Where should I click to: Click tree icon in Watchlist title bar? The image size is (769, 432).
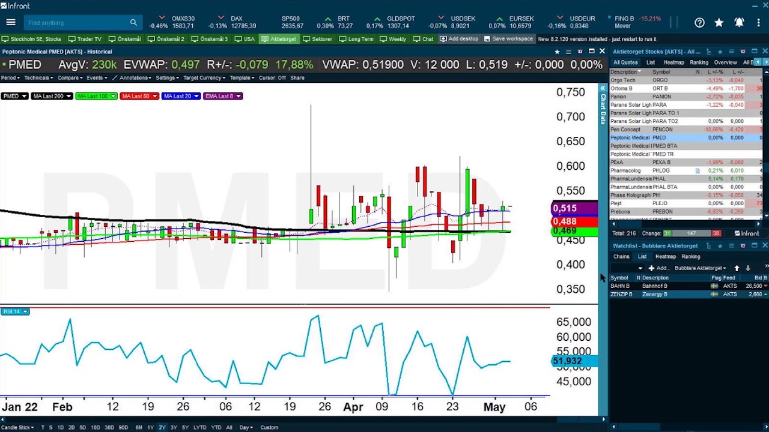point(709,246)
